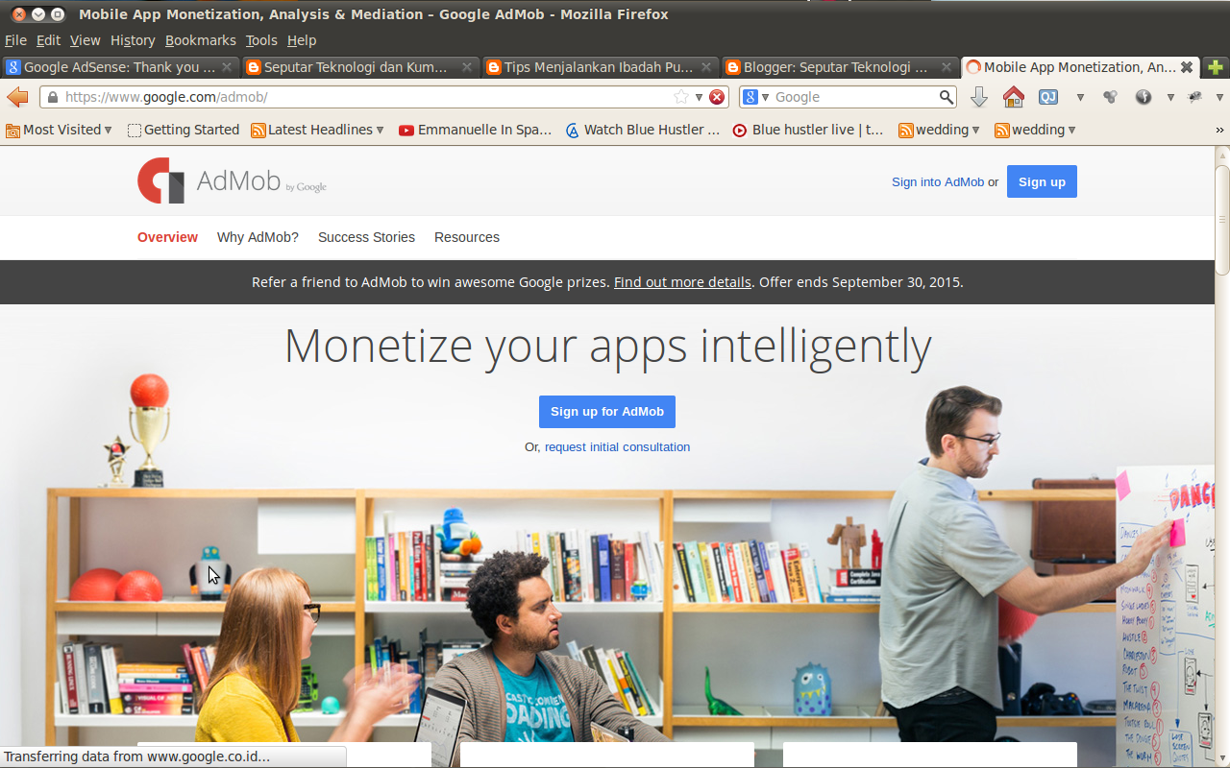Close the Blogger: Seputar Teknologi tab

947,67
